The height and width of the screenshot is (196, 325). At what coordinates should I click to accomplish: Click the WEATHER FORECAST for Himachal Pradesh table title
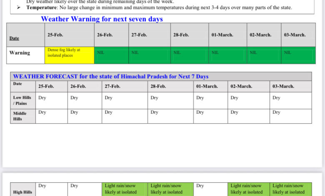tap(111, 76)
